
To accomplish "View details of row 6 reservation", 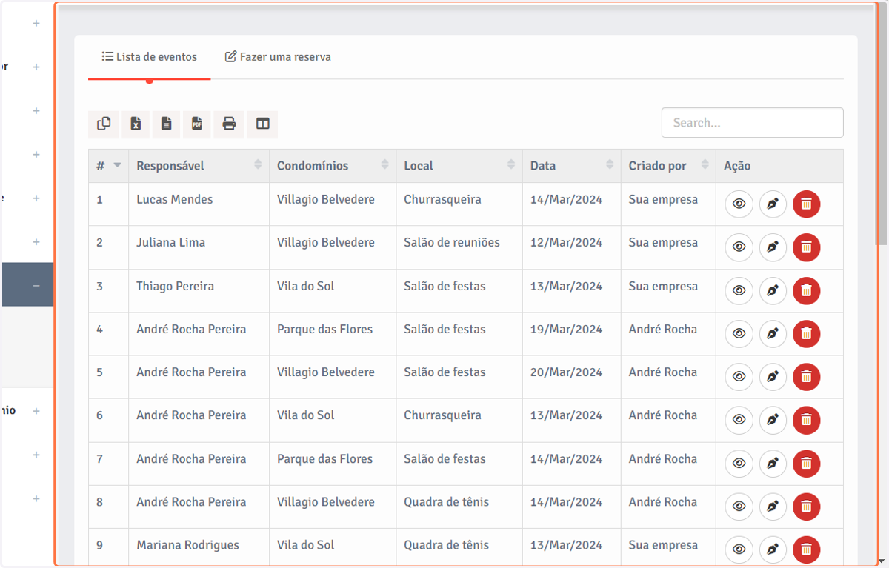I will click(x=739, y=420).
